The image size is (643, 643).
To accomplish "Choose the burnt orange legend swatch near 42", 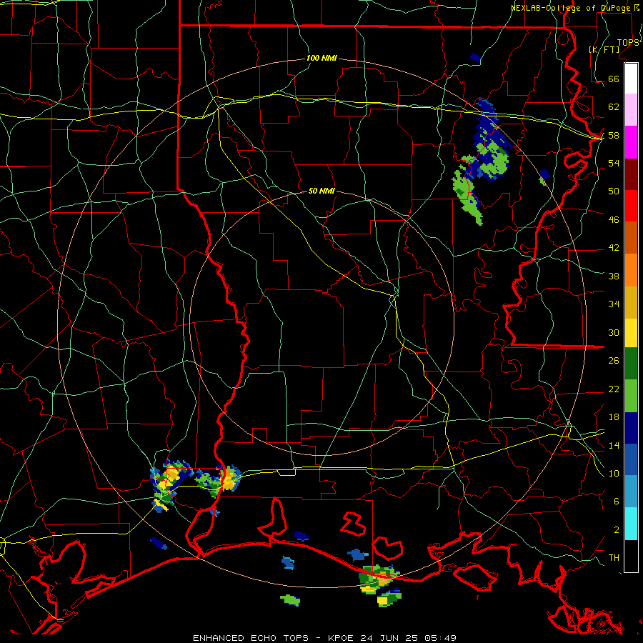I will point(631,237).
